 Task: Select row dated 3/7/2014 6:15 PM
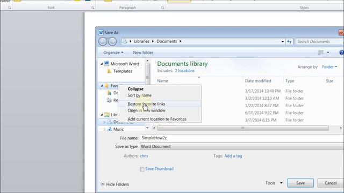[x=261, y=120]
